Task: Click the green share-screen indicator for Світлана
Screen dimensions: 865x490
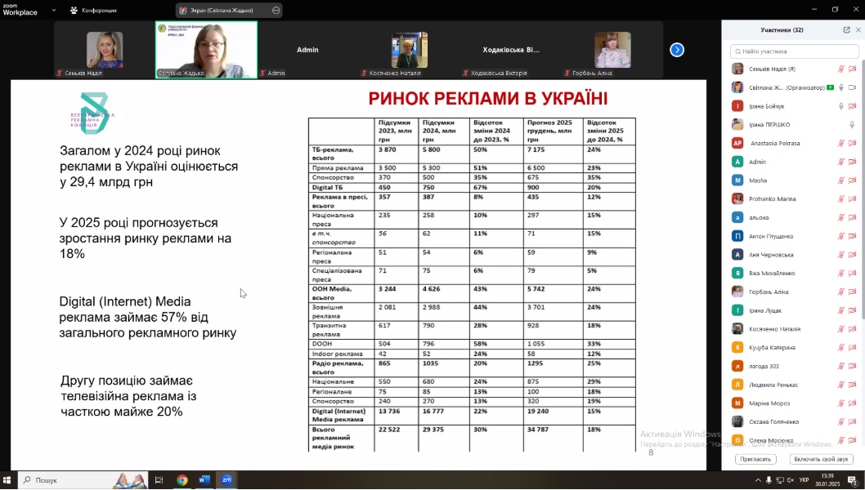Action: pos(830,87)
